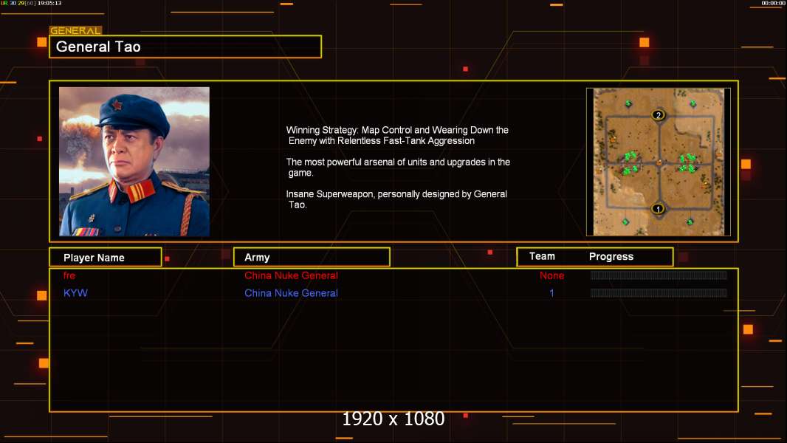Click the Army column header
This screenshot has width=787, height=443.
tap(312, 258)
